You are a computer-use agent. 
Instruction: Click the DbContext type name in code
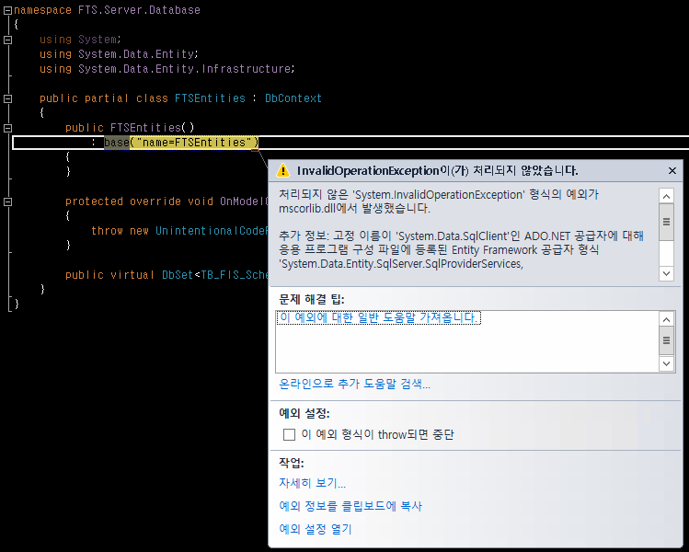293,98
